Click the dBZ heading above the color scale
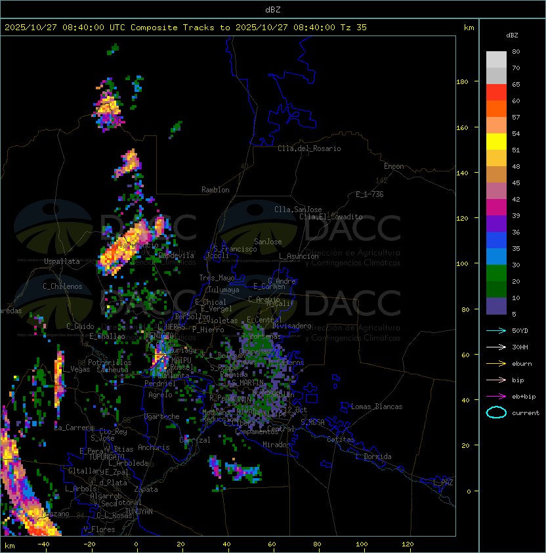 [512, 35]
